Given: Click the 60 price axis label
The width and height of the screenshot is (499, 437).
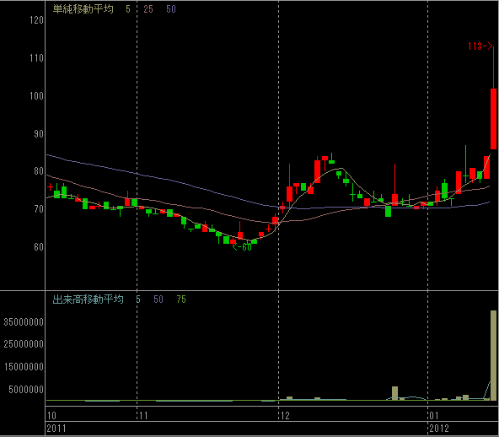Looking at the screenshot, I should click(39, 247).
